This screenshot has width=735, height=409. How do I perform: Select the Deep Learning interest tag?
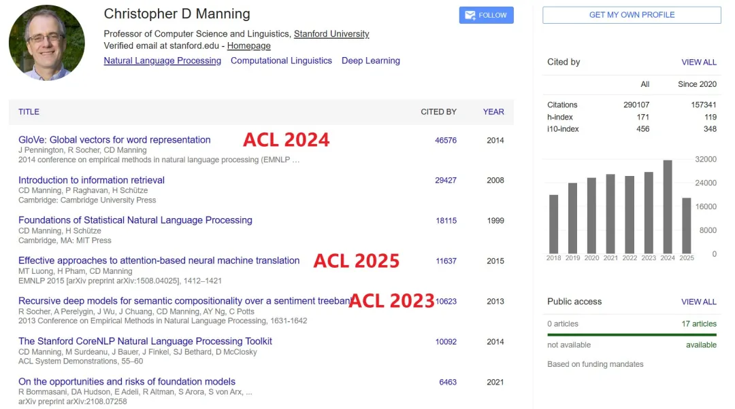[x=370, y=60]
